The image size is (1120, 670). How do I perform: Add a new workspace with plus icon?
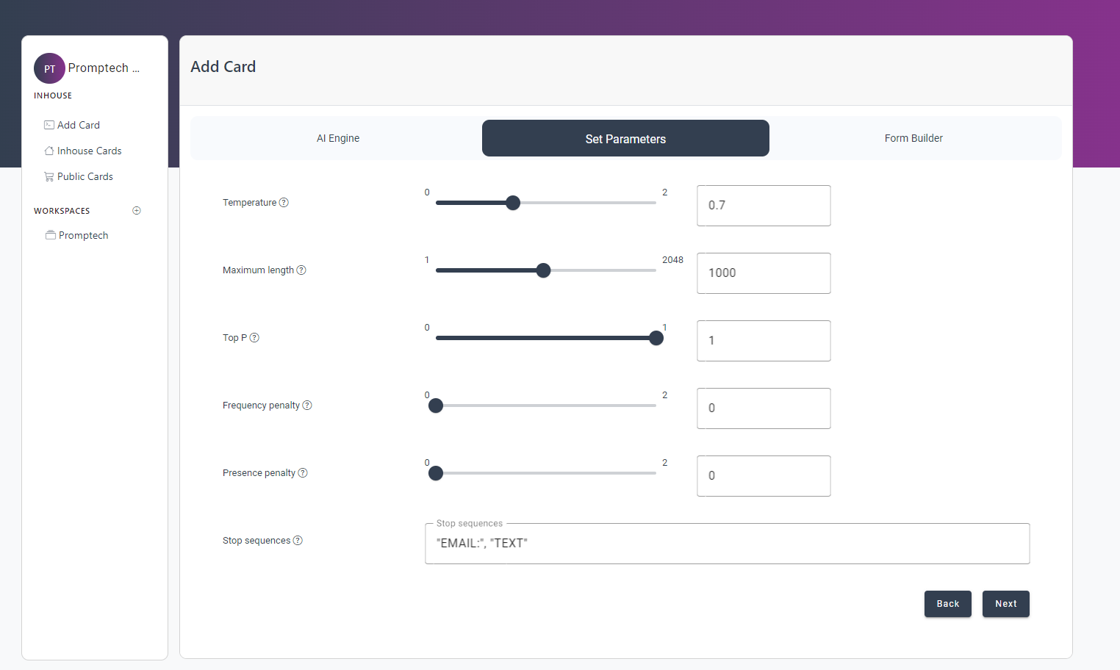point(137,210)
